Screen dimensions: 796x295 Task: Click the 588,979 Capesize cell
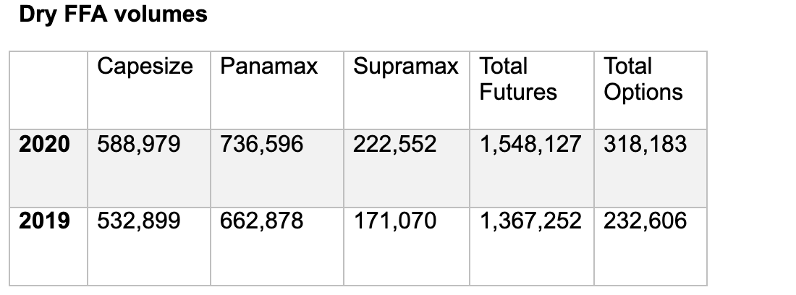click(138, 144)
